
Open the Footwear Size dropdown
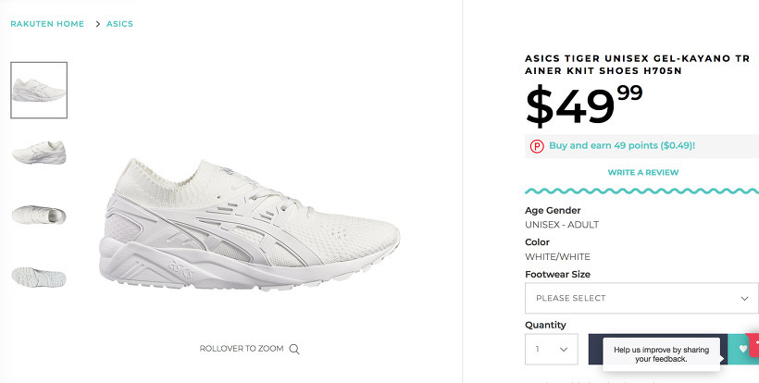pos(641,298)
